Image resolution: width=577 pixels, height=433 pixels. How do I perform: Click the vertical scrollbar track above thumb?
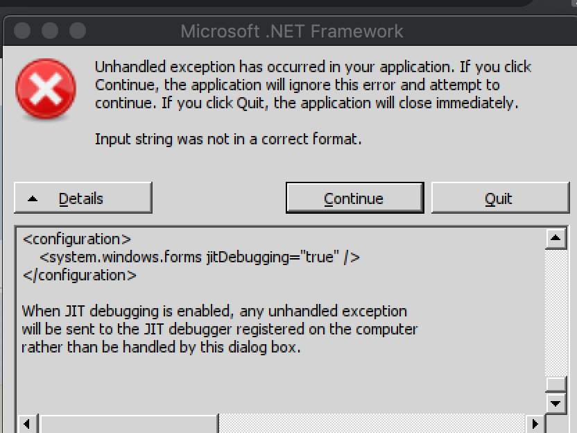click(x=556, y=313)
